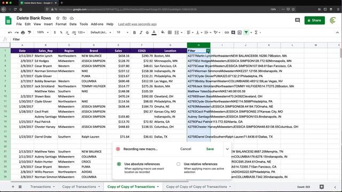342x192 pixels.
Task: Open the fill color picker
Action: 162,33
